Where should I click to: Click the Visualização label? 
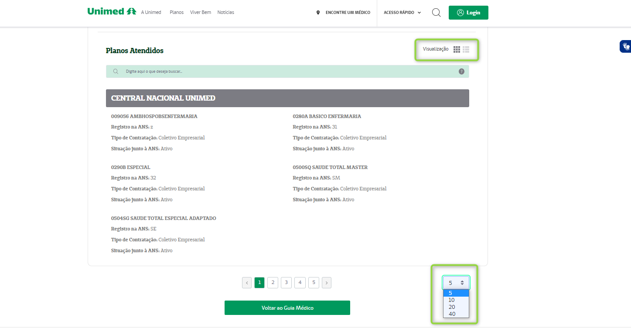(436, 49)
